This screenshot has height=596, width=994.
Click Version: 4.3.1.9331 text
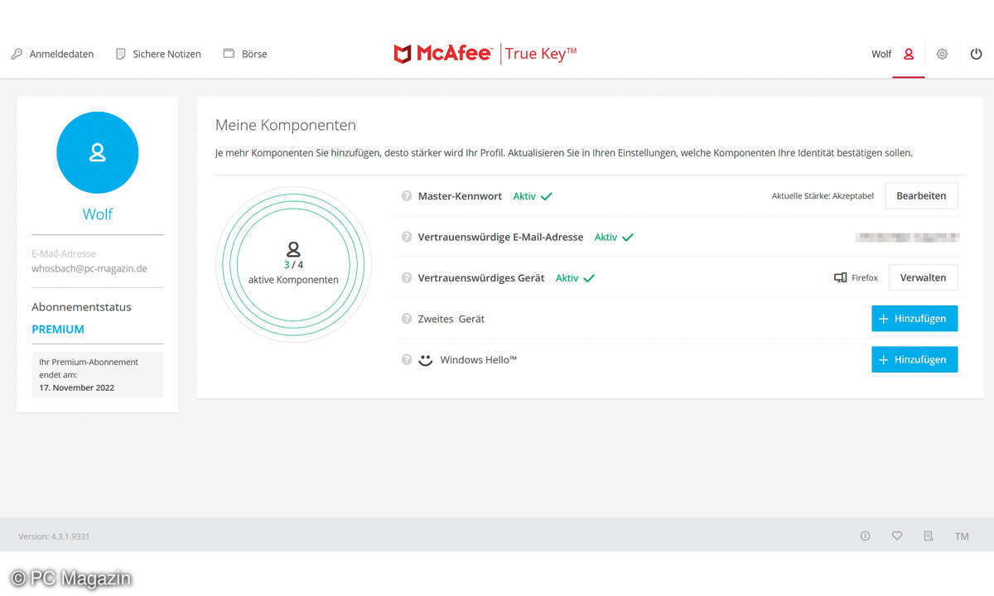click(54, 536)
